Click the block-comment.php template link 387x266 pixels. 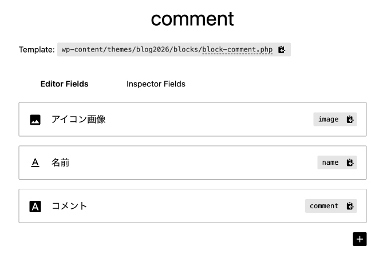[237, 50]
